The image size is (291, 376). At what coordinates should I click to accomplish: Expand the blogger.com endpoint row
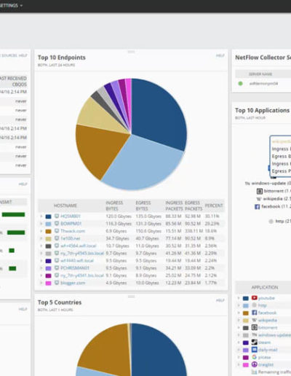[x=41, y=283]
